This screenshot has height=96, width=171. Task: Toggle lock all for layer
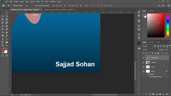coord(158,53)
